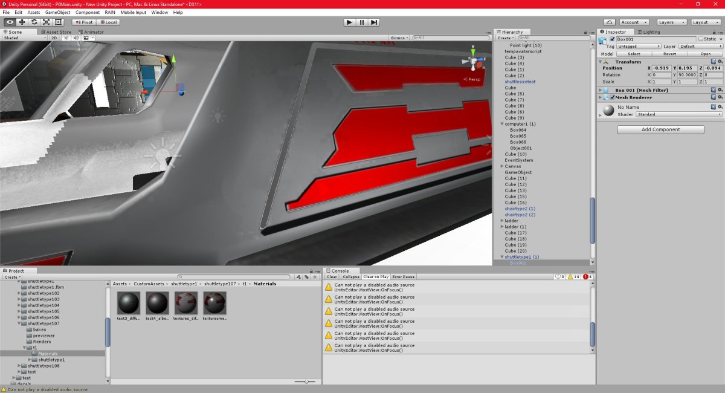Open the Layout dropdown in toolbar
The height and width of the screenshot is (393, 725).
[705, 22]
